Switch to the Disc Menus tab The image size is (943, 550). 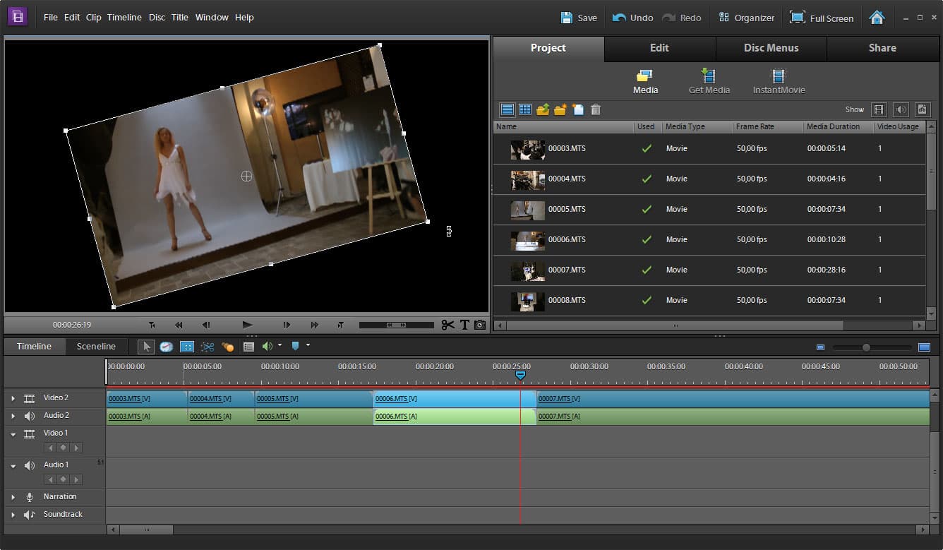coord(771,48)
